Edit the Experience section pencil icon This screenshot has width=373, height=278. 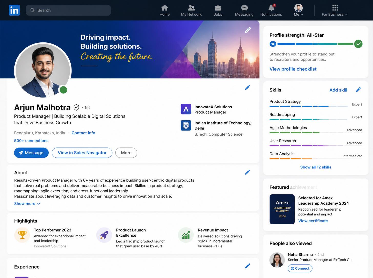pyautogui.click(x=247, y=266)
